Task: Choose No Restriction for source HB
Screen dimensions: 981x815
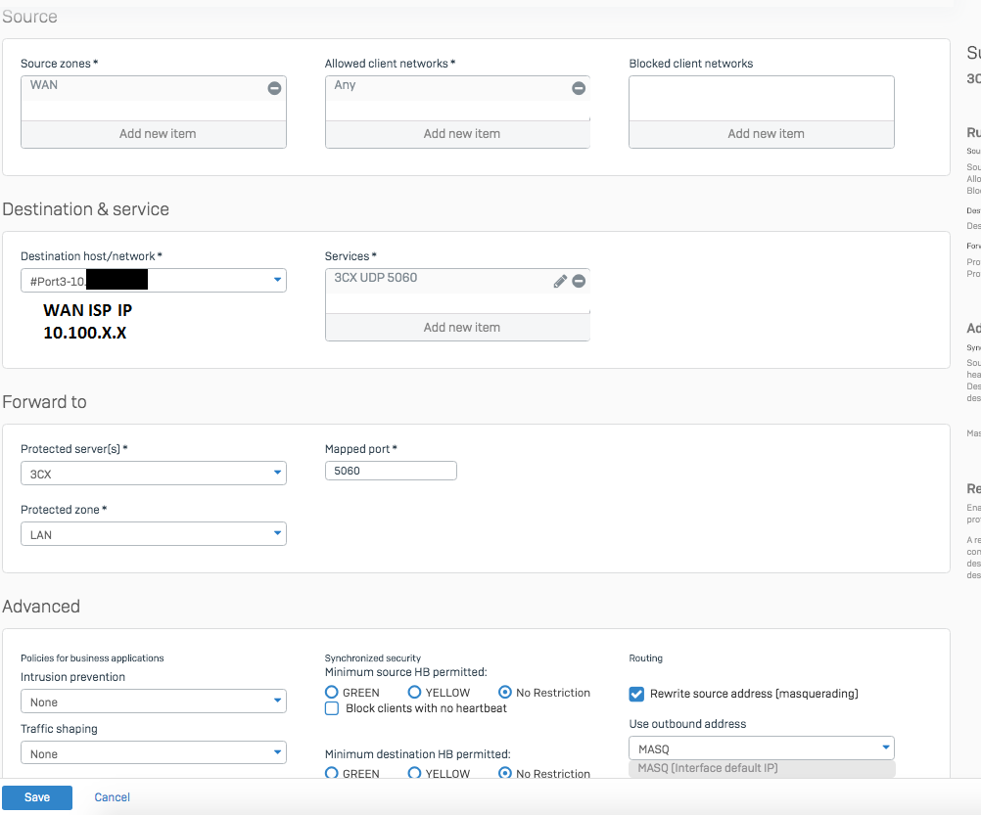Action: [505, 693]
